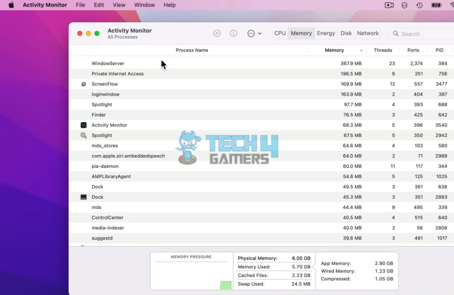Sort processes by the PID column
Image resolution: width=454 pixels, height=295 pixels.
click(x=439, y=50)
